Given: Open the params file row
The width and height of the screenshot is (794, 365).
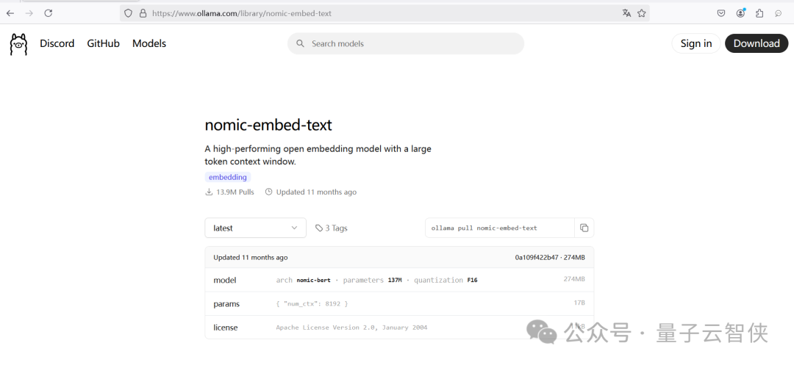Looking at the screenshot, I should (x=399, y=304).
